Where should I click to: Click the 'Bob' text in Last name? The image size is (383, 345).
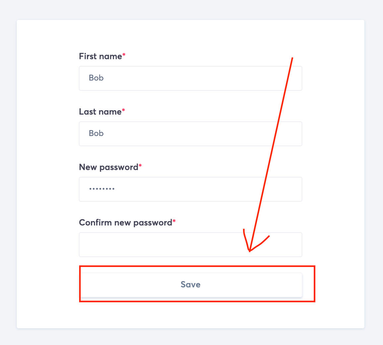(96, 133)
